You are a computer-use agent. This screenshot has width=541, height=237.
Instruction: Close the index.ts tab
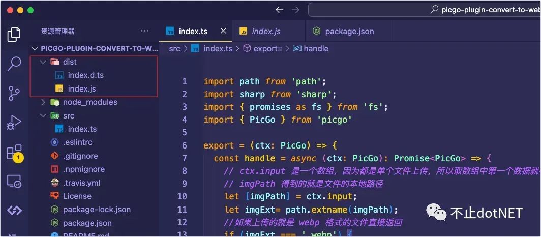click(223, 31)
